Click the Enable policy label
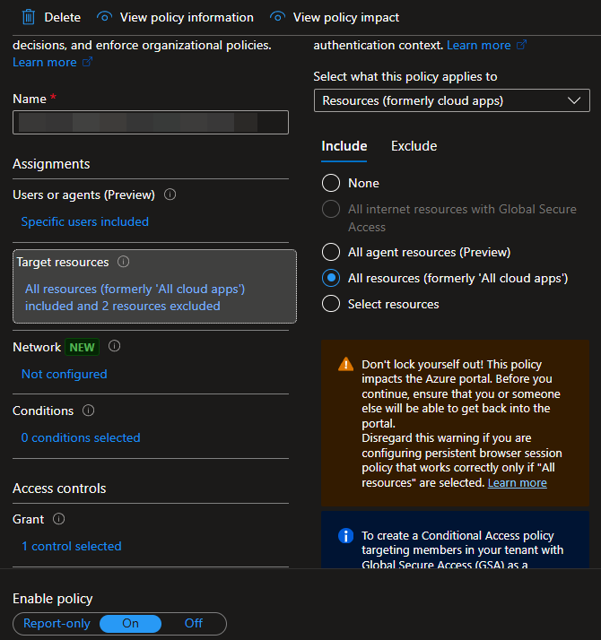Image resolution: width=601 pixels, height=640 pixels. [x=53, y=599]
